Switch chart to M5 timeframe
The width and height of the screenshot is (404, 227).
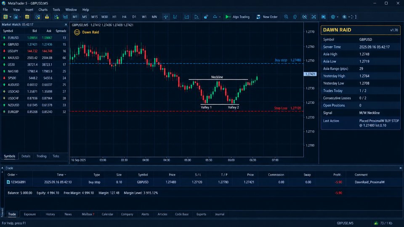click(85, 17)
